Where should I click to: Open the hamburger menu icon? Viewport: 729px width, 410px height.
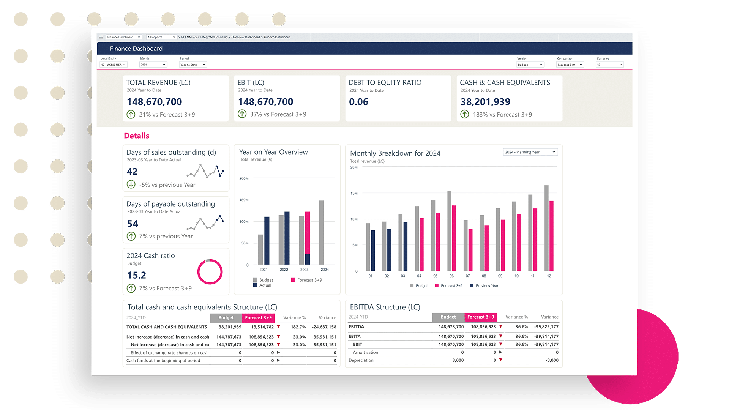click(x=101, y=37)
